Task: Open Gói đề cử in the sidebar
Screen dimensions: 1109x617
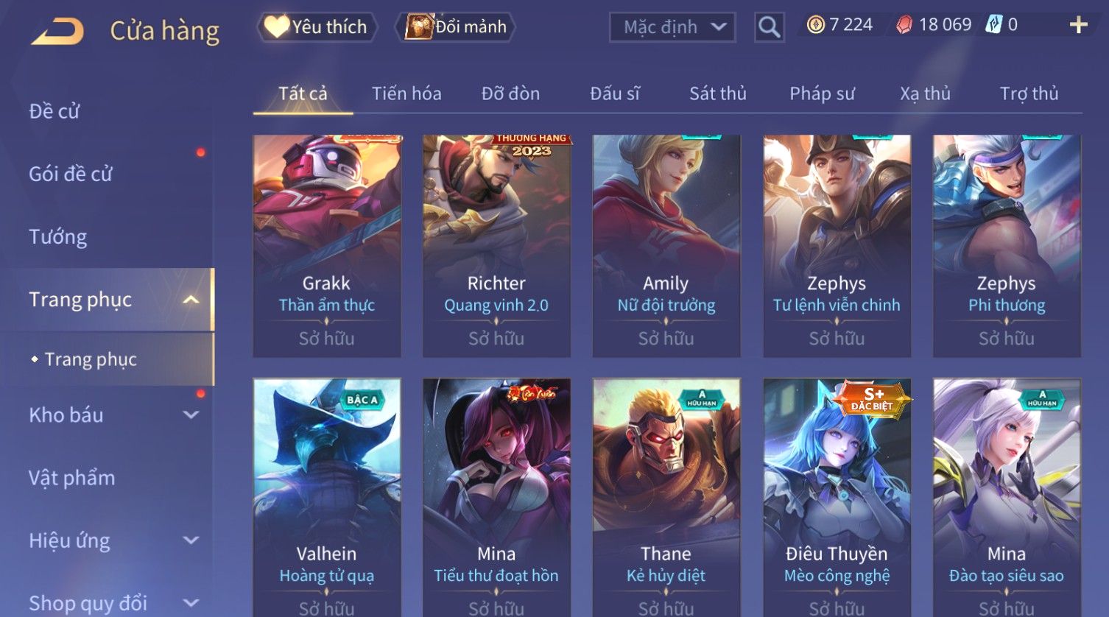Action: click(70, 174)
